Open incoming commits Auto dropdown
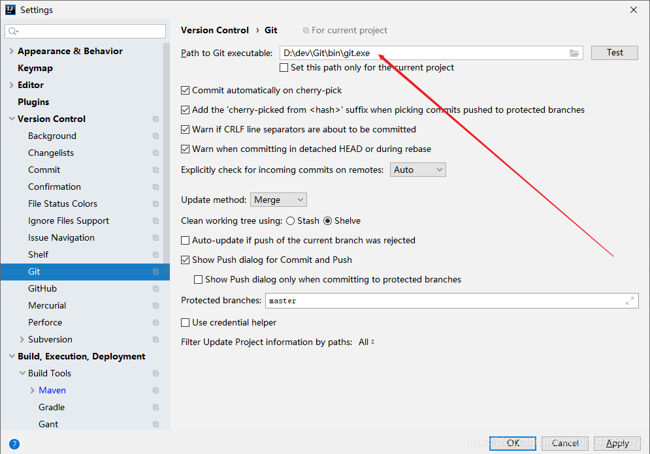This screenshot has width=650, height=454. [418, 170]
